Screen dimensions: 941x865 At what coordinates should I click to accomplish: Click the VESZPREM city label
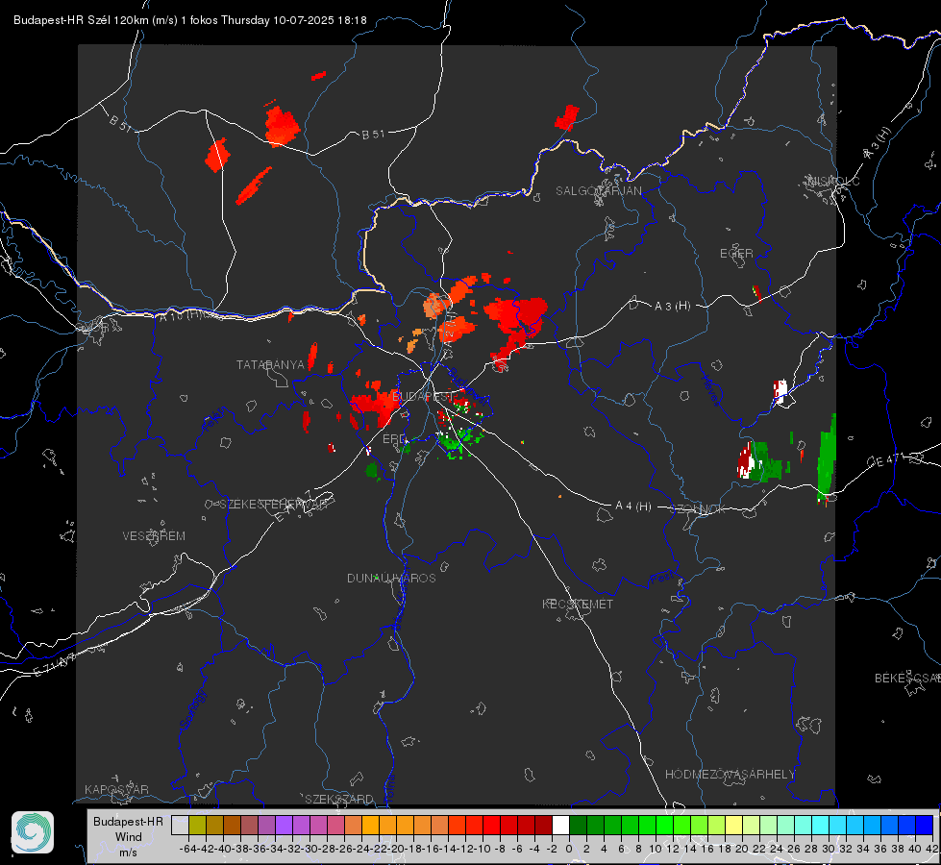click(x=154, y=535)
